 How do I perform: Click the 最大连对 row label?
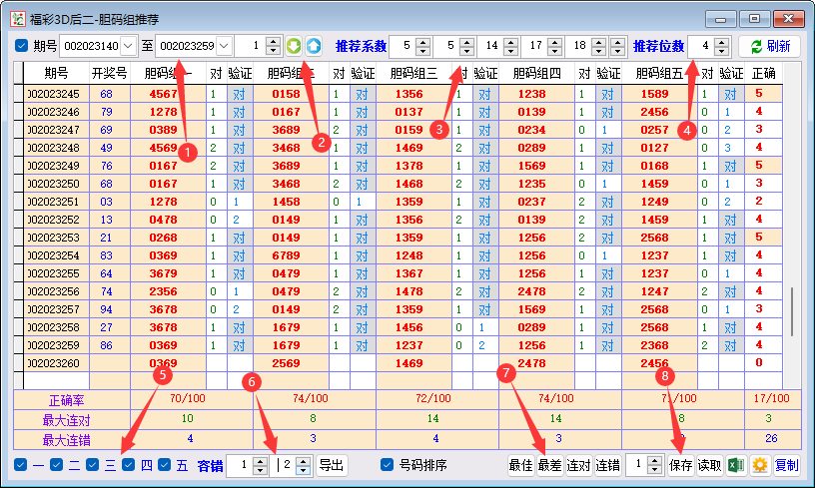(x=67, y=420)
